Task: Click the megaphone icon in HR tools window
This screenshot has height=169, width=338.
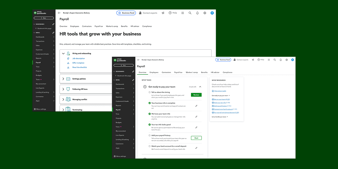Action: pos(163,13)
